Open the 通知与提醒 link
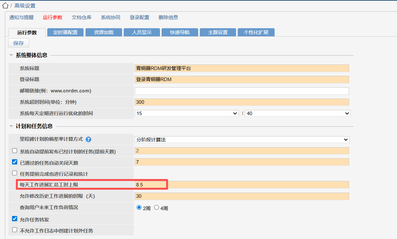 21,18
